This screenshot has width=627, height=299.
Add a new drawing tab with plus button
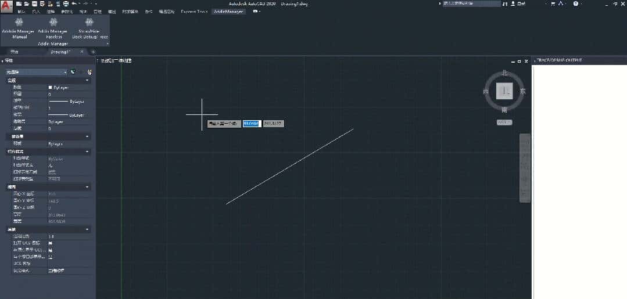click(x=93, y=52)
